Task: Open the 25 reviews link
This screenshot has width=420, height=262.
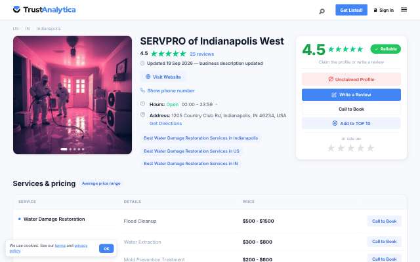Action: click(202, 54)
